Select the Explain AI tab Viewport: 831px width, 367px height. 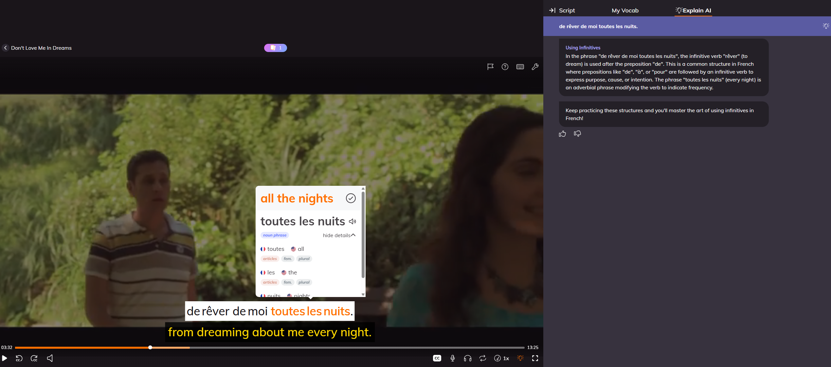pyautogui.click(x=693, y=10)
